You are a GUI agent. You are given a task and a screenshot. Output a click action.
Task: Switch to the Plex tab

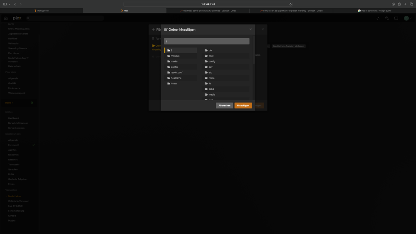pos(125,11)
